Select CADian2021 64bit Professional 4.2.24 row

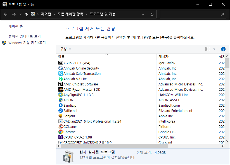coord(141,121)
